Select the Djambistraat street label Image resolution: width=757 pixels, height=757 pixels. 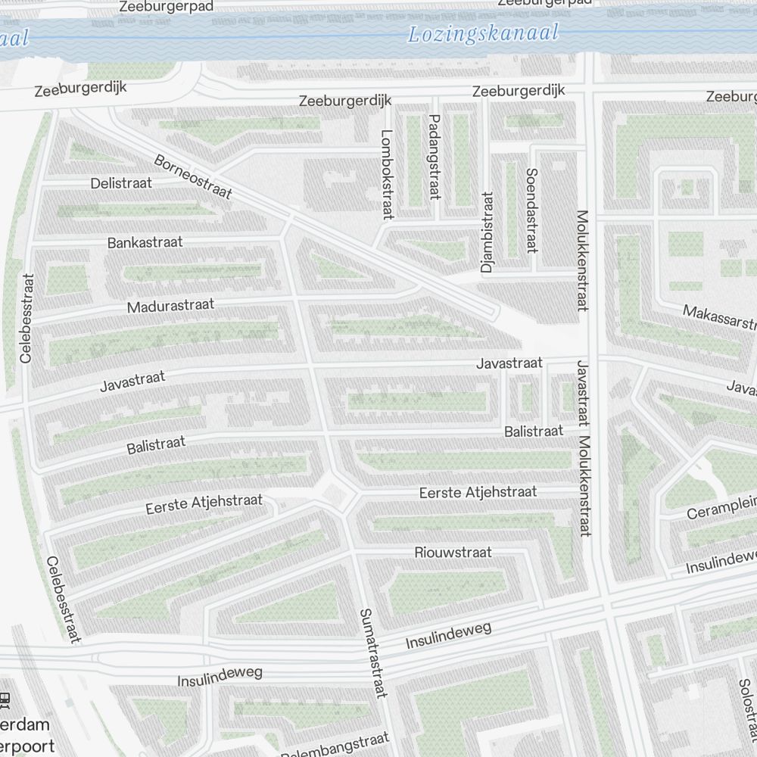tap(487, 232)
